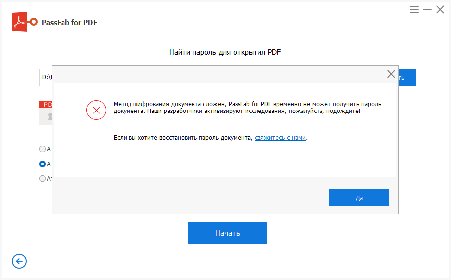Click the blue button right of path field
Screen dimensions: 451x280
pyautogui.click(x=407, y=77)
